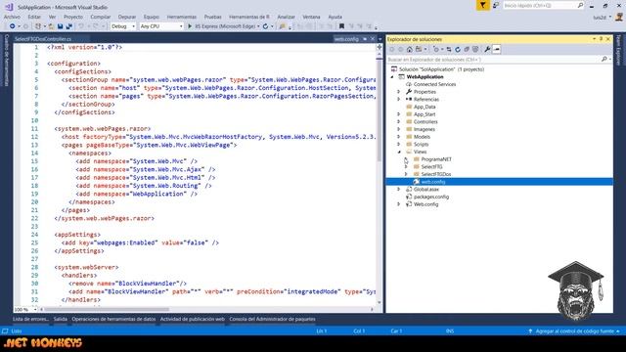Collapse the Views folder
The height and width of the screenshot is (352, 626).
pyautogui.click(x=398, y=153)
